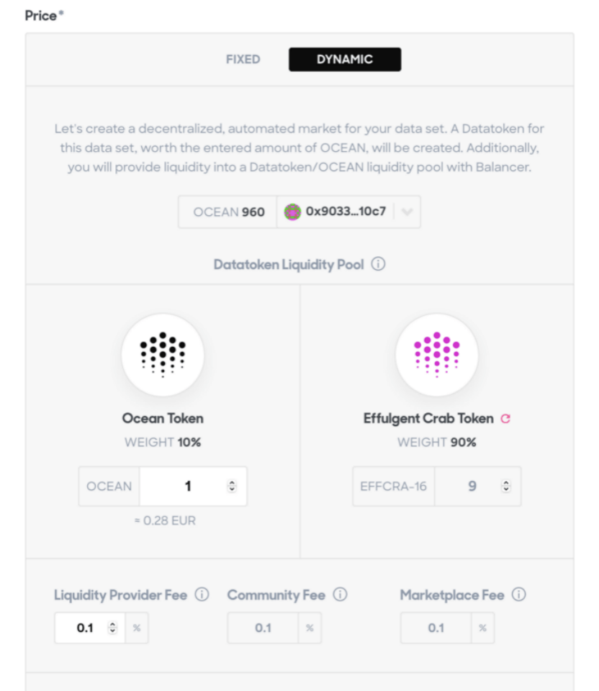
Task: Select the DYNAMIC price tab
Action: coord(345,60)
